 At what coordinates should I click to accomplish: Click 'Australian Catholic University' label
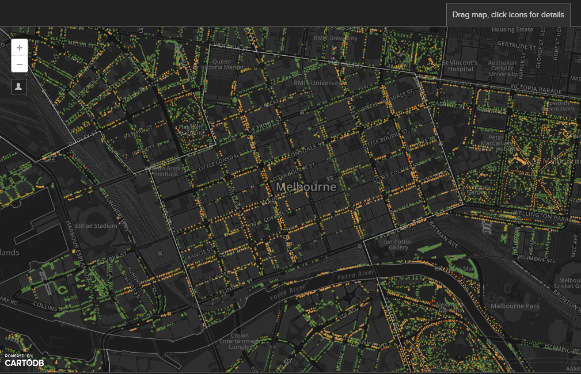[502, 68]
